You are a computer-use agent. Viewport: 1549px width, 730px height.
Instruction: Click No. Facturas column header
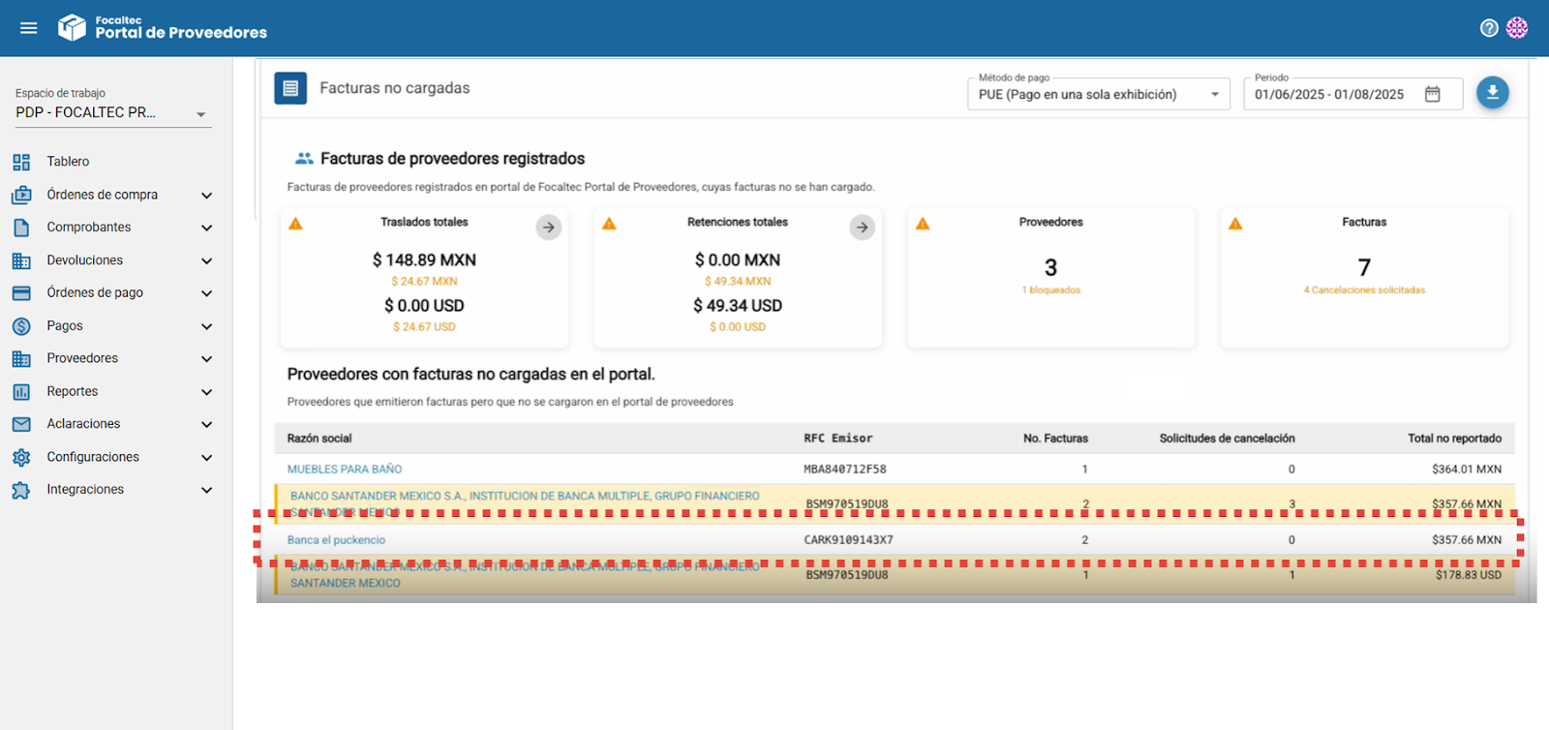(x=1055, y=439)
